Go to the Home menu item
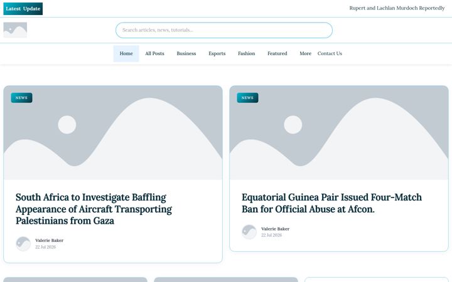 [x=126, y=53]
